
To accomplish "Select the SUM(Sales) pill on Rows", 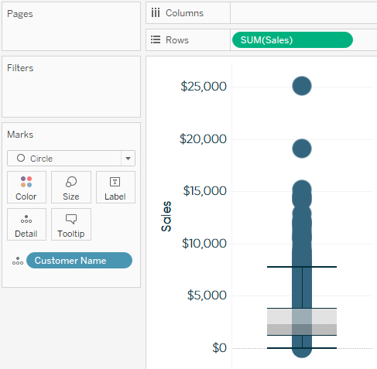I will click(293, 40).
